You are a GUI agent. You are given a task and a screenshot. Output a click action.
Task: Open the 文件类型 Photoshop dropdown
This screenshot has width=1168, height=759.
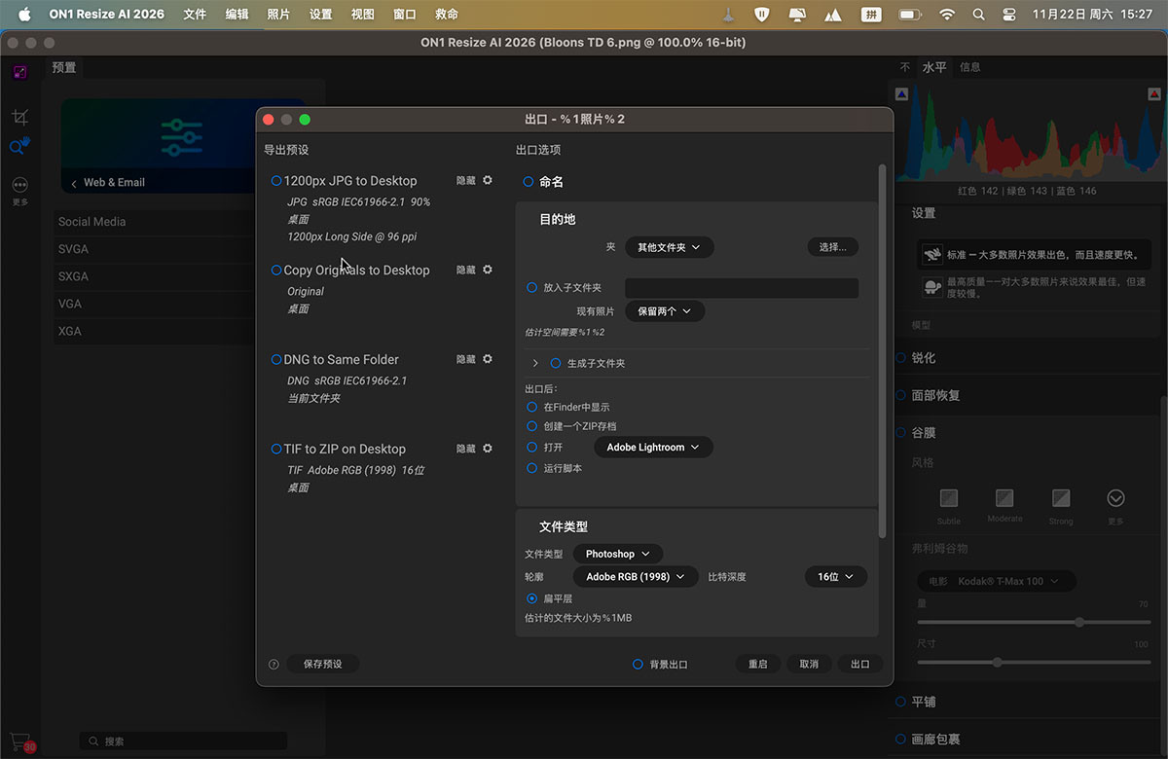617,554
